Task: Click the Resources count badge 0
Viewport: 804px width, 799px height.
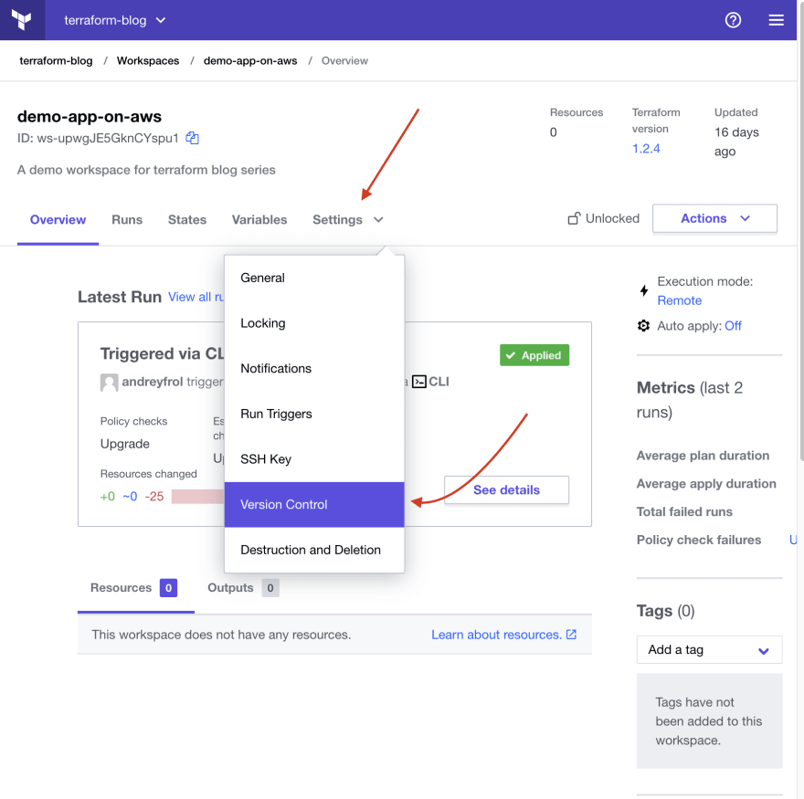Action: (169, 588)
